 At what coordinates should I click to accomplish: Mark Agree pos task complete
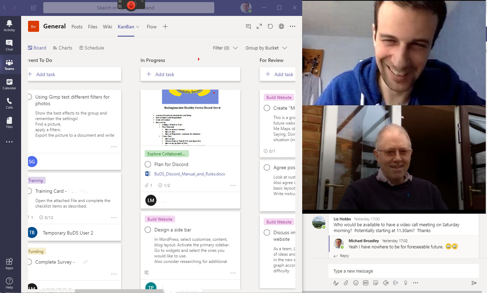click(267, 167)
